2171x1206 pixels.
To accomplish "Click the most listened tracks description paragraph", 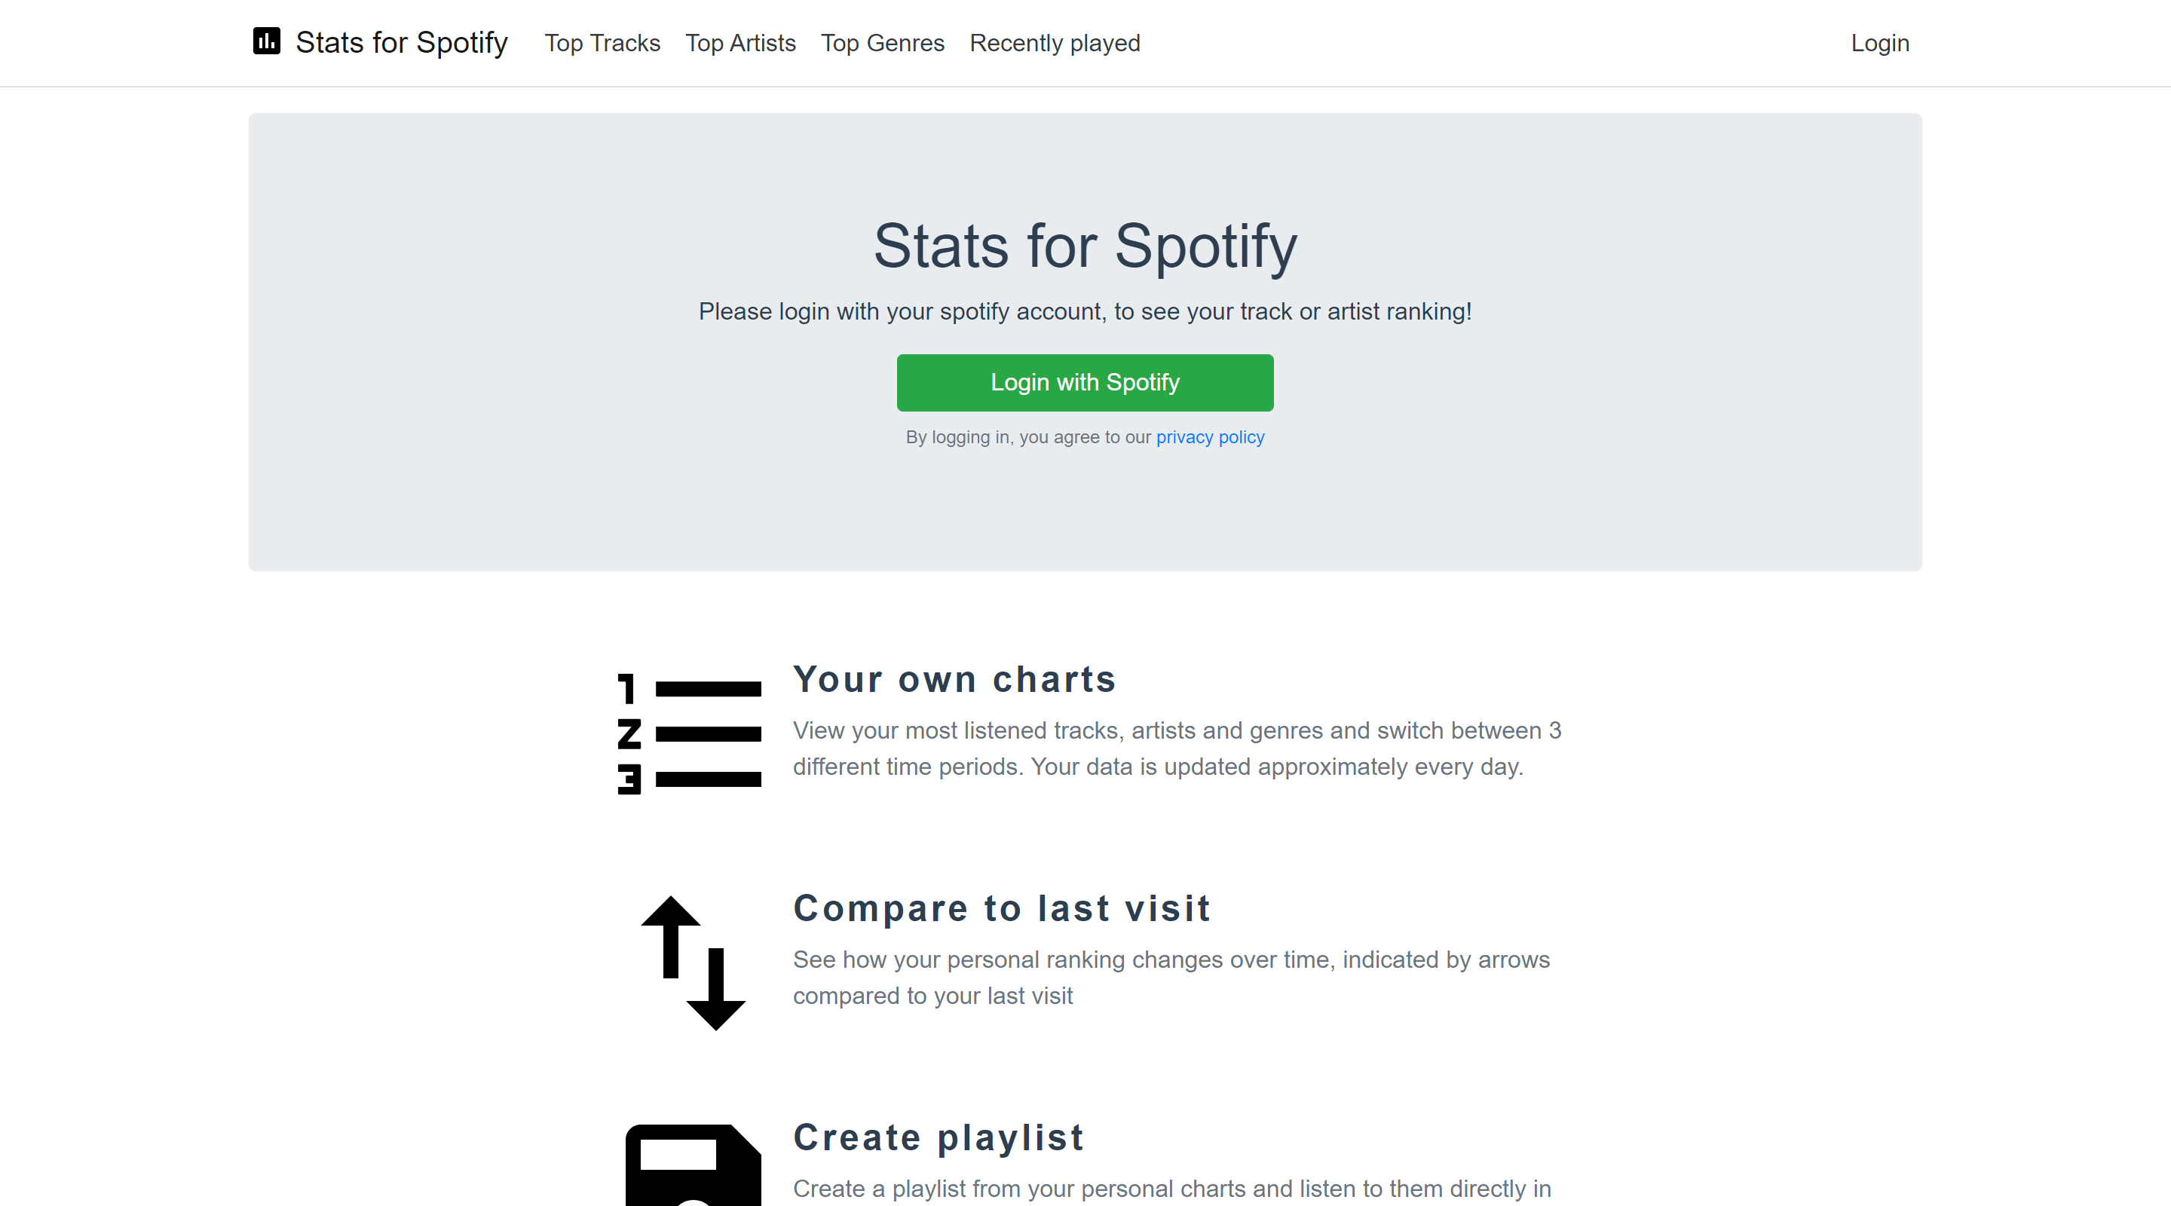I will click(1177, 748).
